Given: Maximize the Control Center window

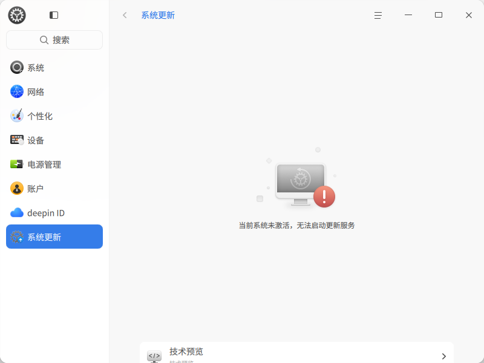Looking at the screenshot, I should point(439,15).
